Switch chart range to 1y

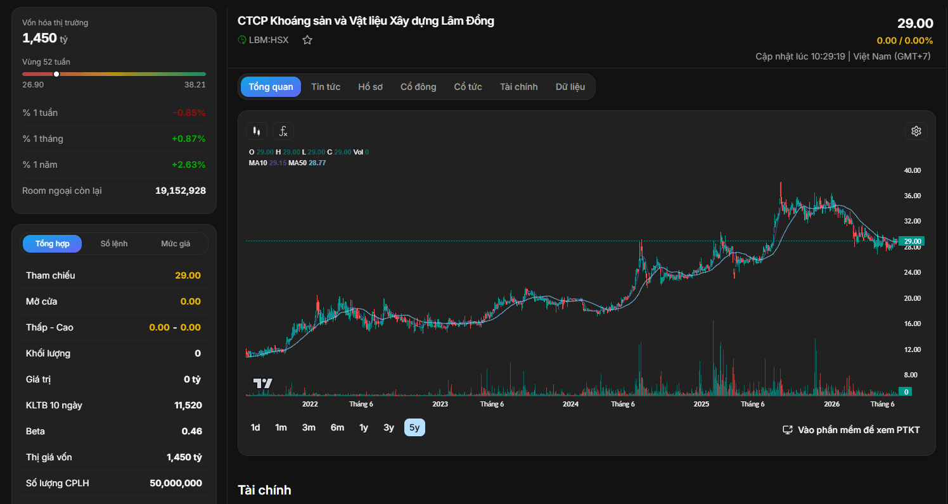[364, 427]
